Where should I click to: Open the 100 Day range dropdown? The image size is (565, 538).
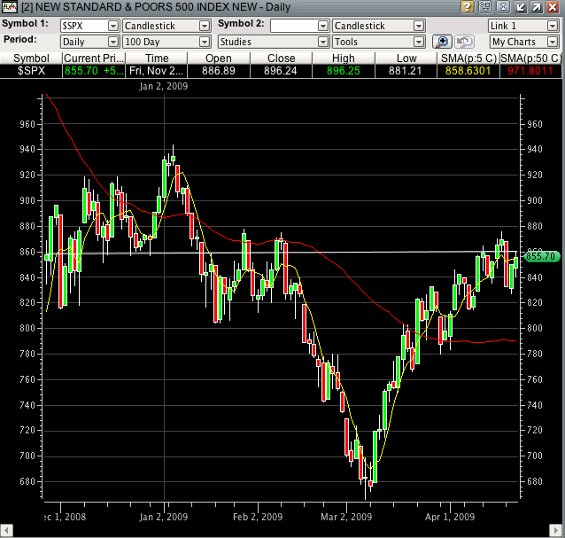click(204, 42)
